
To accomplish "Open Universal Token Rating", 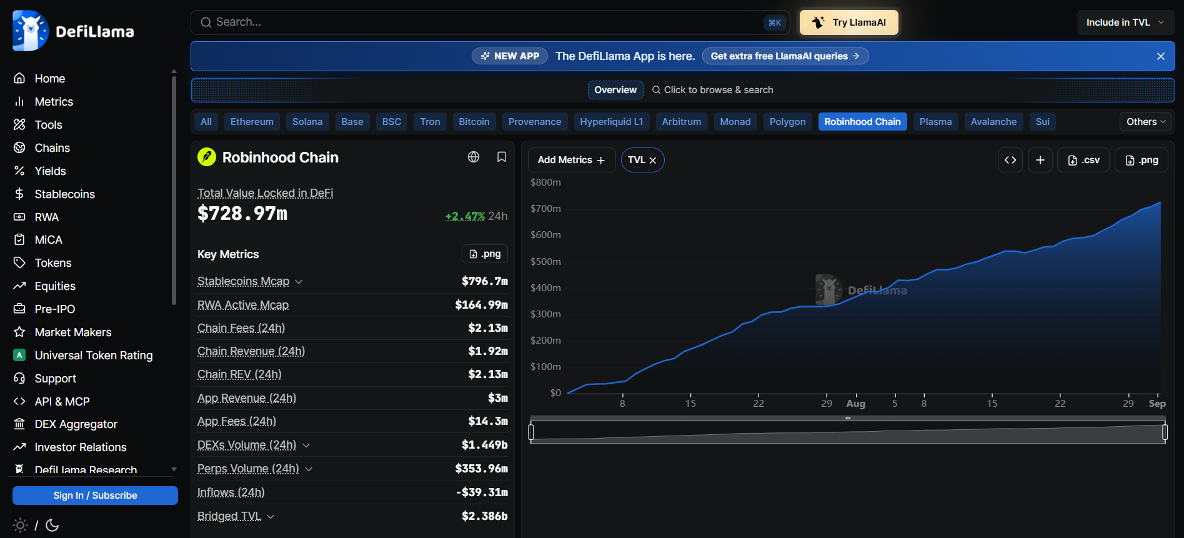I will coord(93,356).
